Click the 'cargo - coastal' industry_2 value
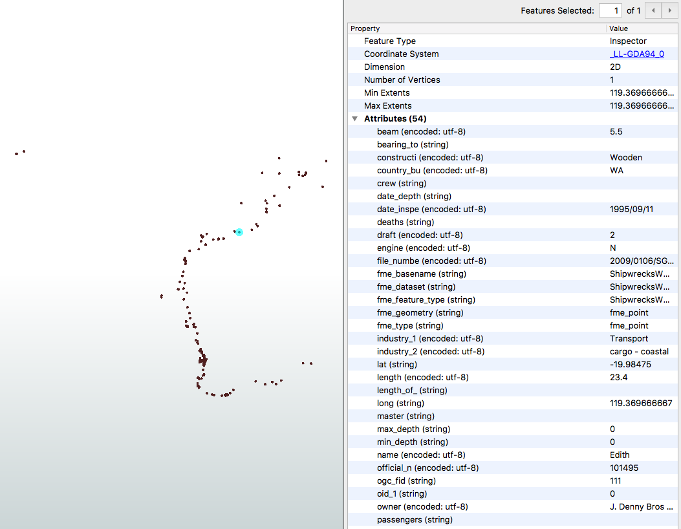Image resolution: width=681 pixels, height=529 pixels. tap(639, 352)
